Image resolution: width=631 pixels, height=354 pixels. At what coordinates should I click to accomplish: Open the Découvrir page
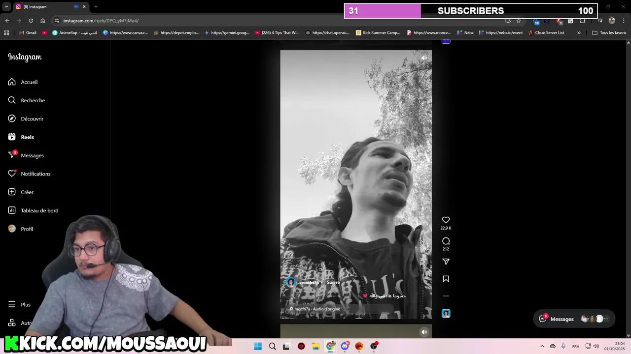pyautogui.click(x=32, y=118)
